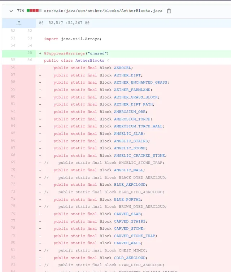The height and width of the screenshot is (272, 231).
Task: Click the 774 changed lines count
Action: click(20, 10)
